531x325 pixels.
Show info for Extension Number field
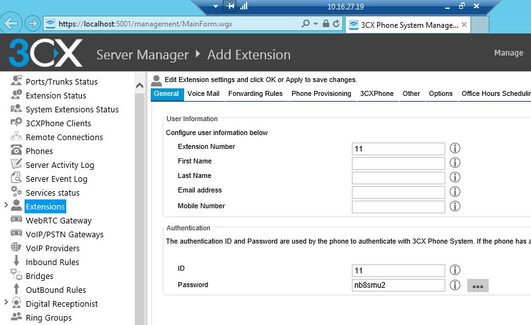click(x=455, y=148)
